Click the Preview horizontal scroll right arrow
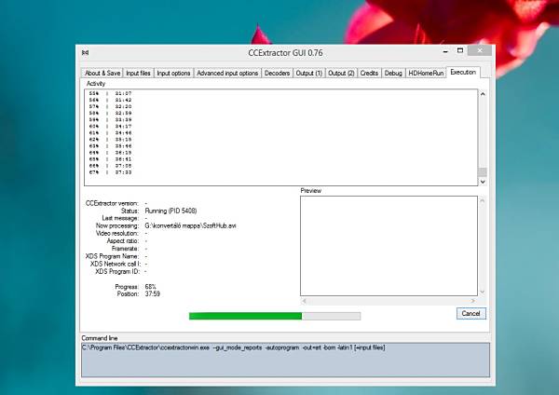 tap(473, 301)
